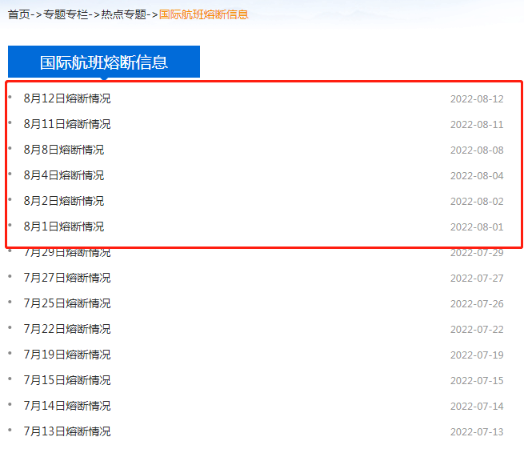The width and height of the screenshot is (524, 449).
Task: Click the date 2022-07-14
Action: click(x=477, y=407)
